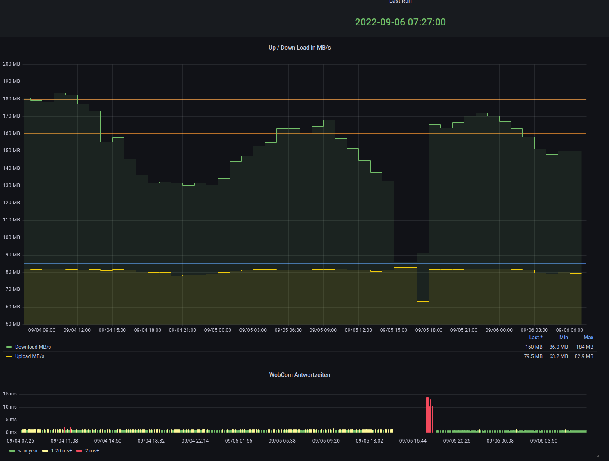Click the Download Last value 150 MB

534,347
